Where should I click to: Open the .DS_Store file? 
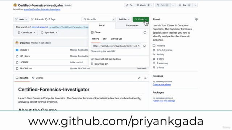25,56
